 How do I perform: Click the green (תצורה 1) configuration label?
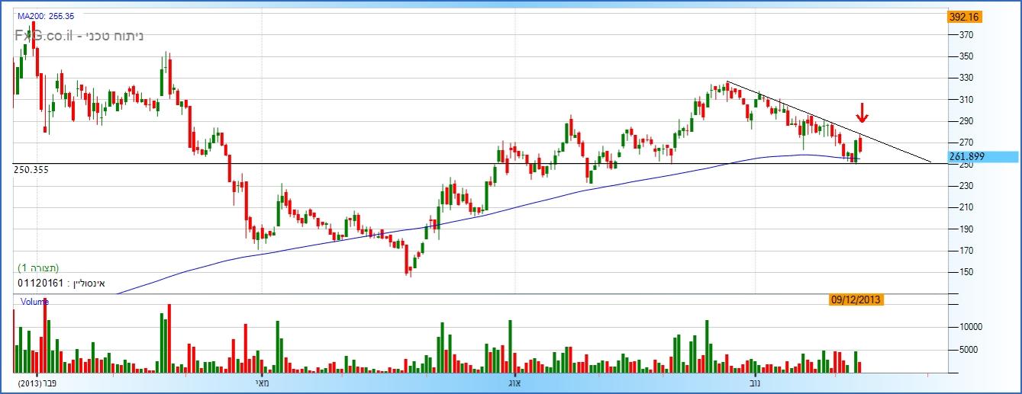tap(38, 267)
